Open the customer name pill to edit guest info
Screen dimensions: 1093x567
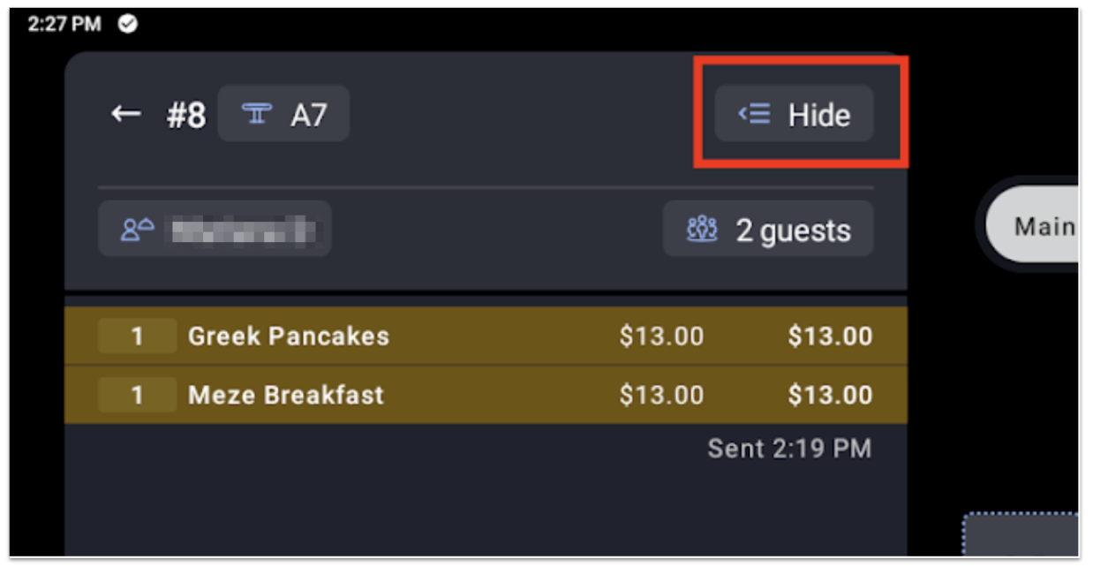click(x=216, y=229)
